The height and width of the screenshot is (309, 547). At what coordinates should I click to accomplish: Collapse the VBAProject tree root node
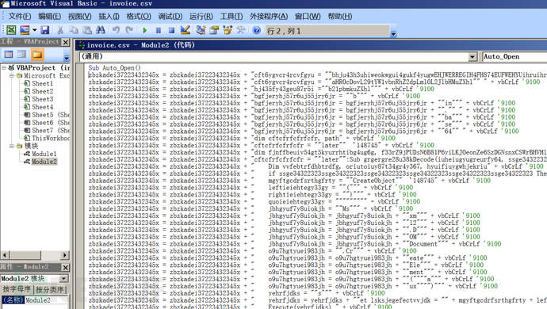tap(4, 67)
